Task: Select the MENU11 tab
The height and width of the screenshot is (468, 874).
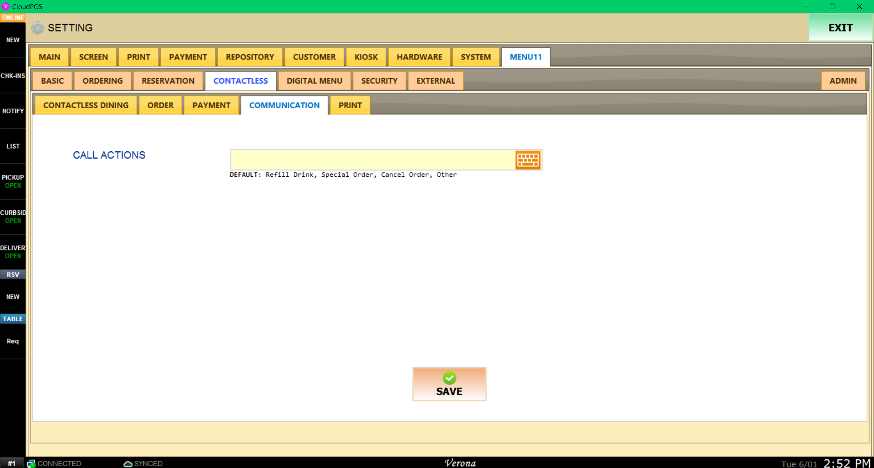Action: click(526, 57)
